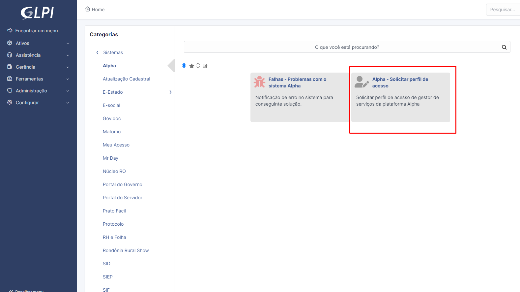Select the Protocolo category
The height and width of the screenshot is (292, 520).
pyautogui.click(x=113, y=224)
